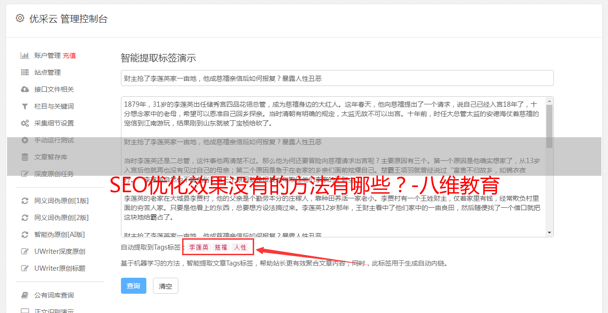Open UWriter原创标题
The height and width of the screenshot is (313, 608).
(x=60, y=268)
